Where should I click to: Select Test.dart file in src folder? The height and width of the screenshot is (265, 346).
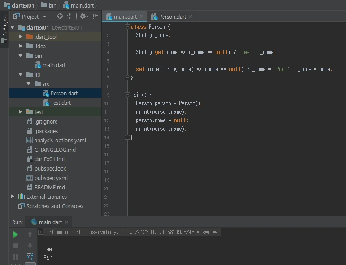coord(60,103)
